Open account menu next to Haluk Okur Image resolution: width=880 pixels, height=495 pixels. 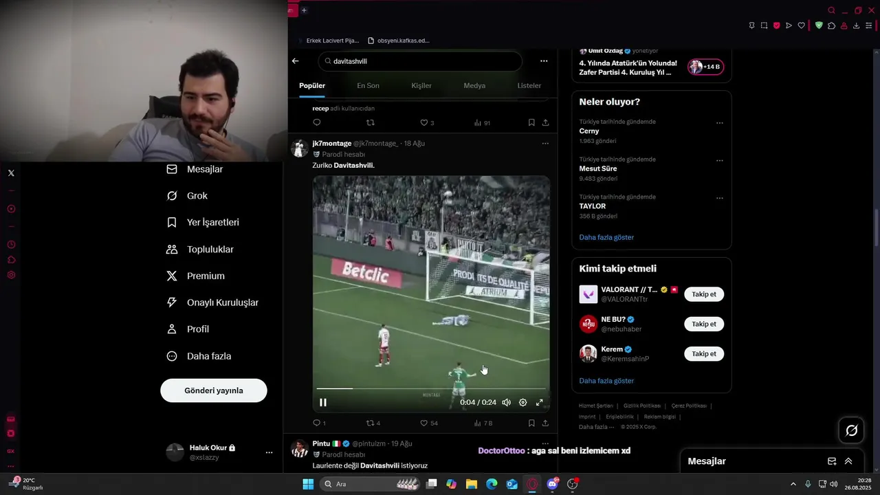coord(269,452)
